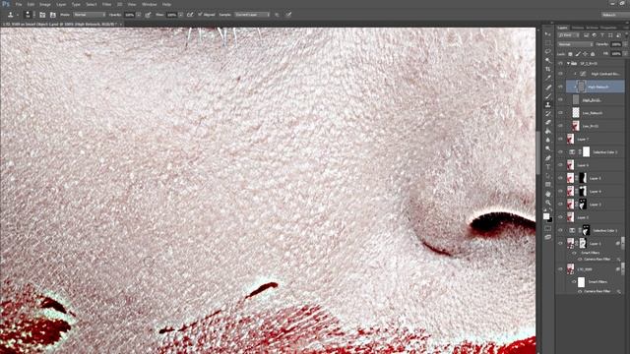Screen dimensions: 630x354
Task: Select the Lasso tool
Action: (548, 52)
